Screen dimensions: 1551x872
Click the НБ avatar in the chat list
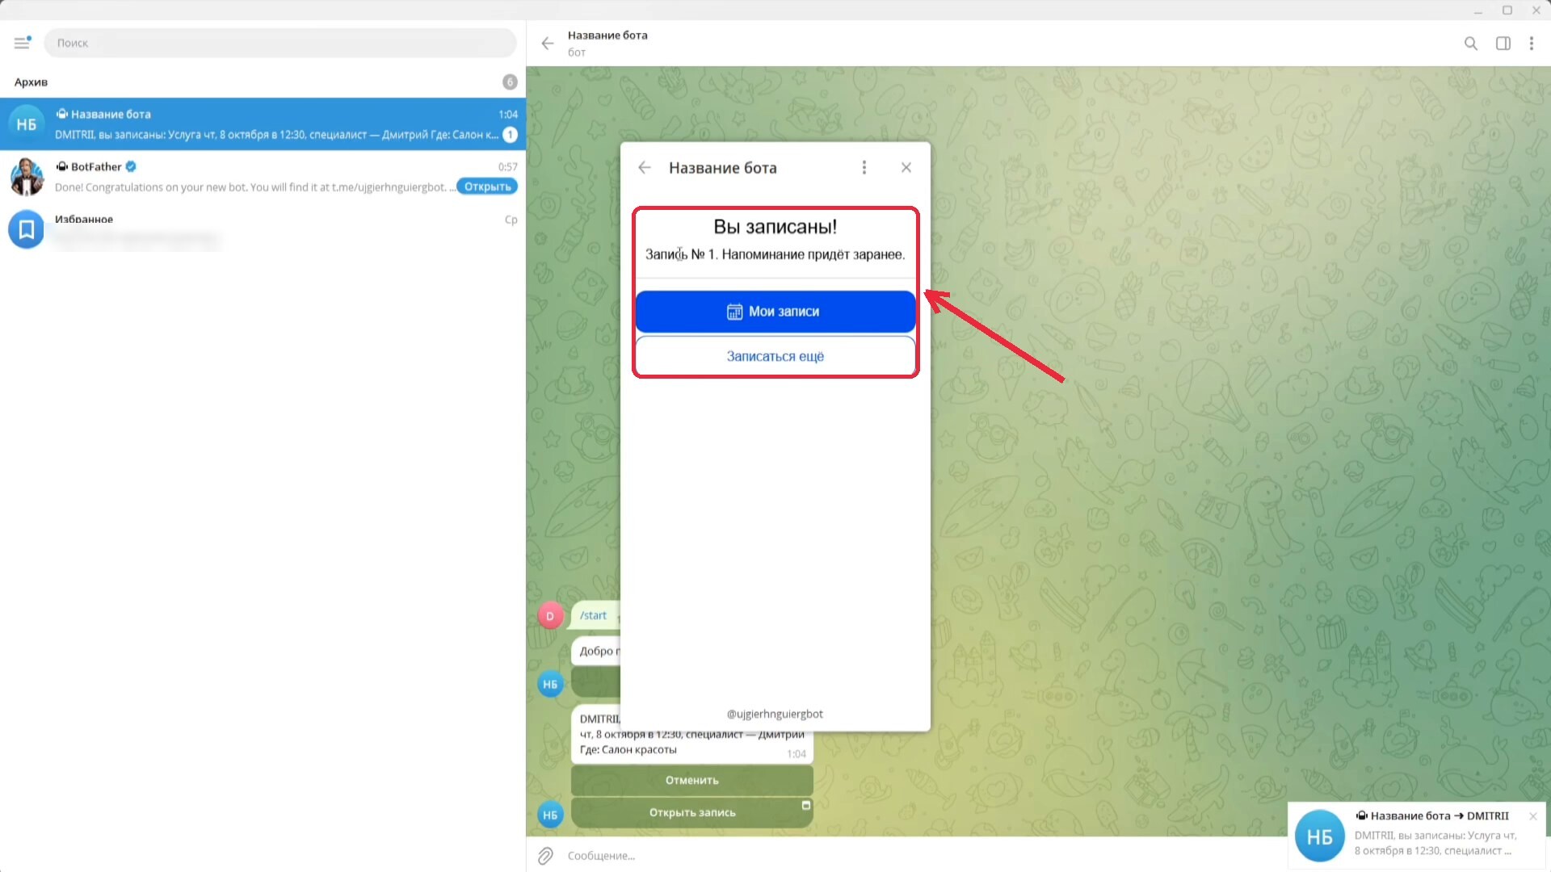point(27,124)
